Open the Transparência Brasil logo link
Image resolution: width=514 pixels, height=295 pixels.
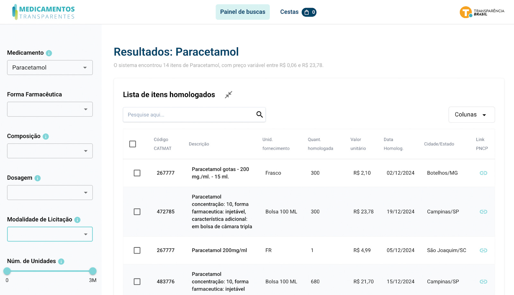pyautogui.click(x=482, y=12)
